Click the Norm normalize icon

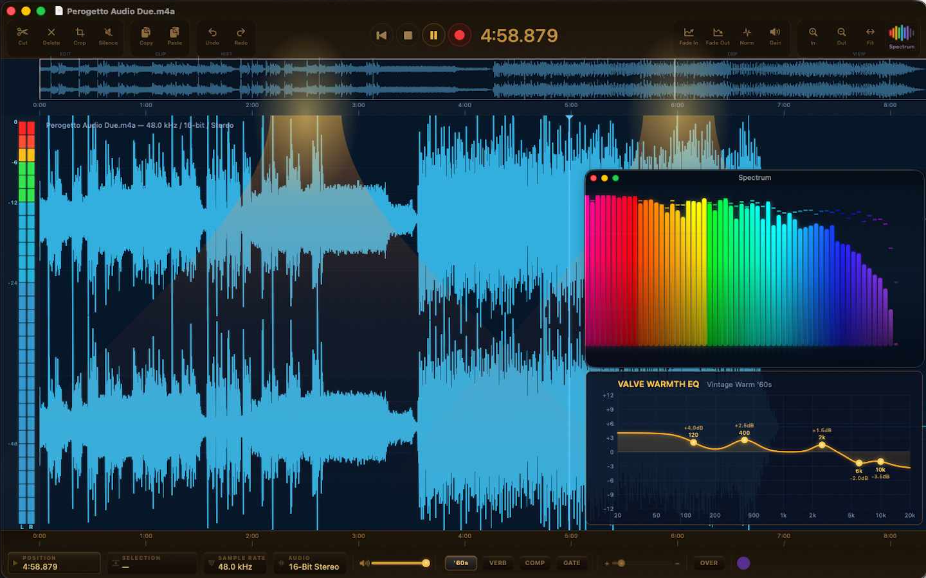pyautogui.click(x=747, y=35)
